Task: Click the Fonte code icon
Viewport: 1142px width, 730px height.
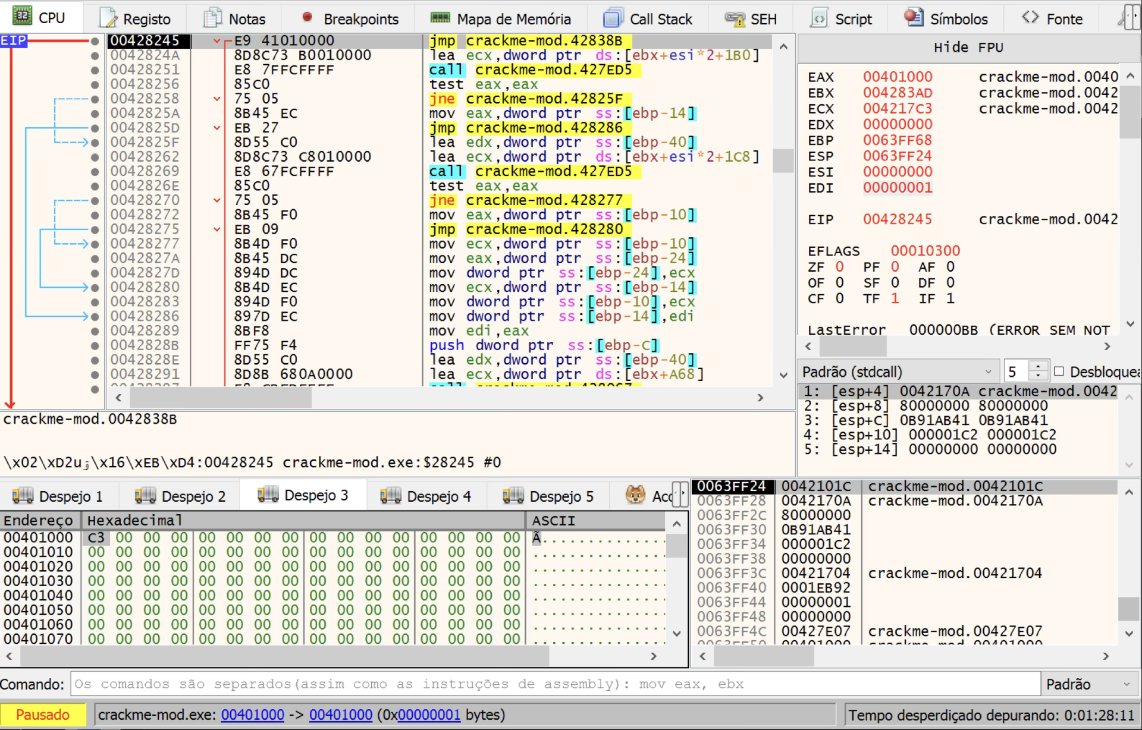Action: pos(1031,17)
